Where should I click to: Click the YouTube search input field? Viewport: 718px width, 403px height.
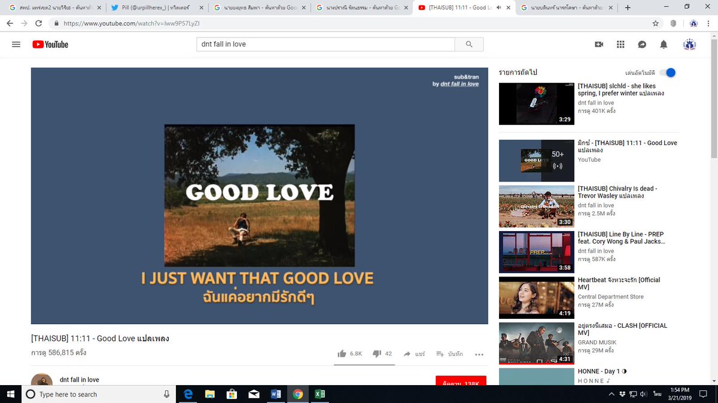point(325,44)
